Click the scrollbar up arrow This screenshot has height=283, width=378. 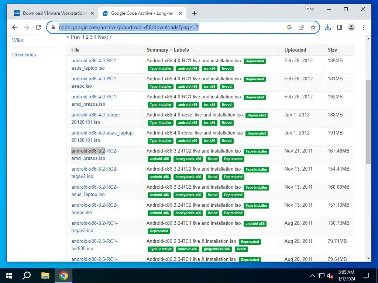point(368,39)
